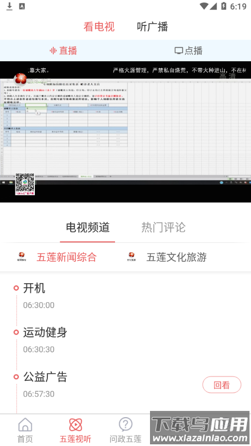Tap the battery status icon
The width and height of the screenshot is (251, 446).
(x=224, y=6)
